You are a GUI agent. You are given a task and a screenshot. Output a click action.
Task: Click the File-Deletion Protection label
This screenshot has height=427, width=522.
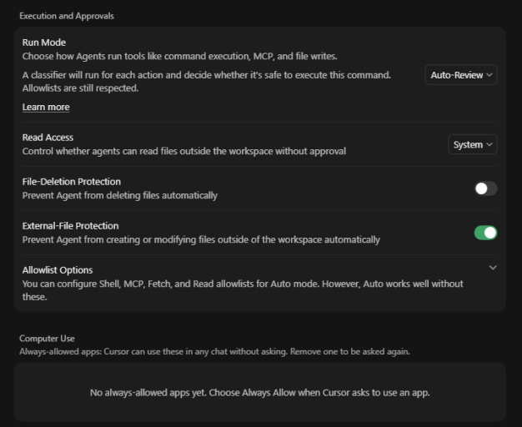click(x=72, y=182)
